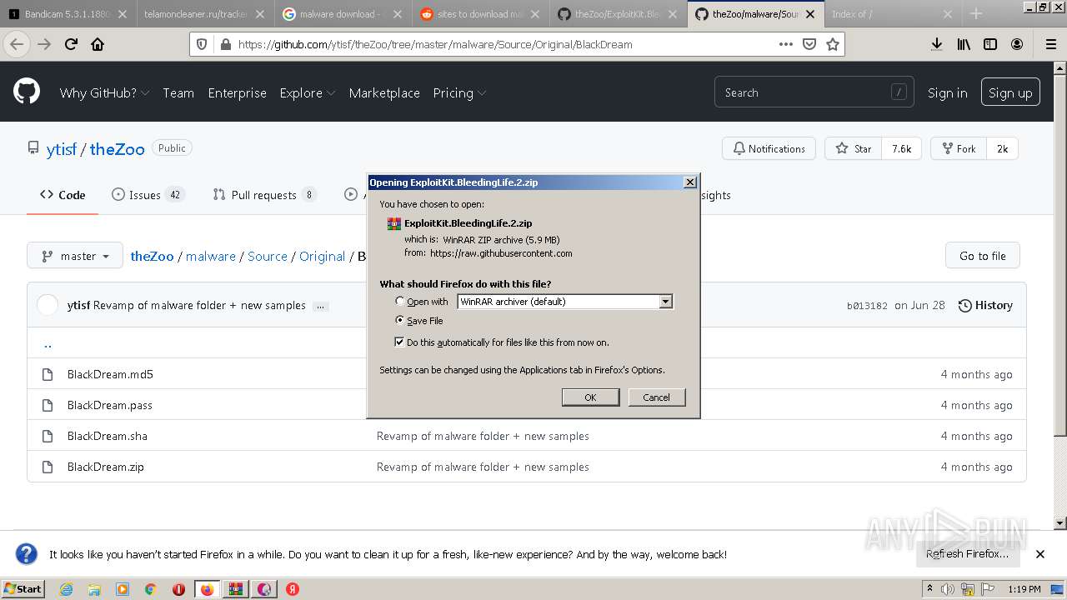
Task: Click the Notifications bell button
Action: 769,148
